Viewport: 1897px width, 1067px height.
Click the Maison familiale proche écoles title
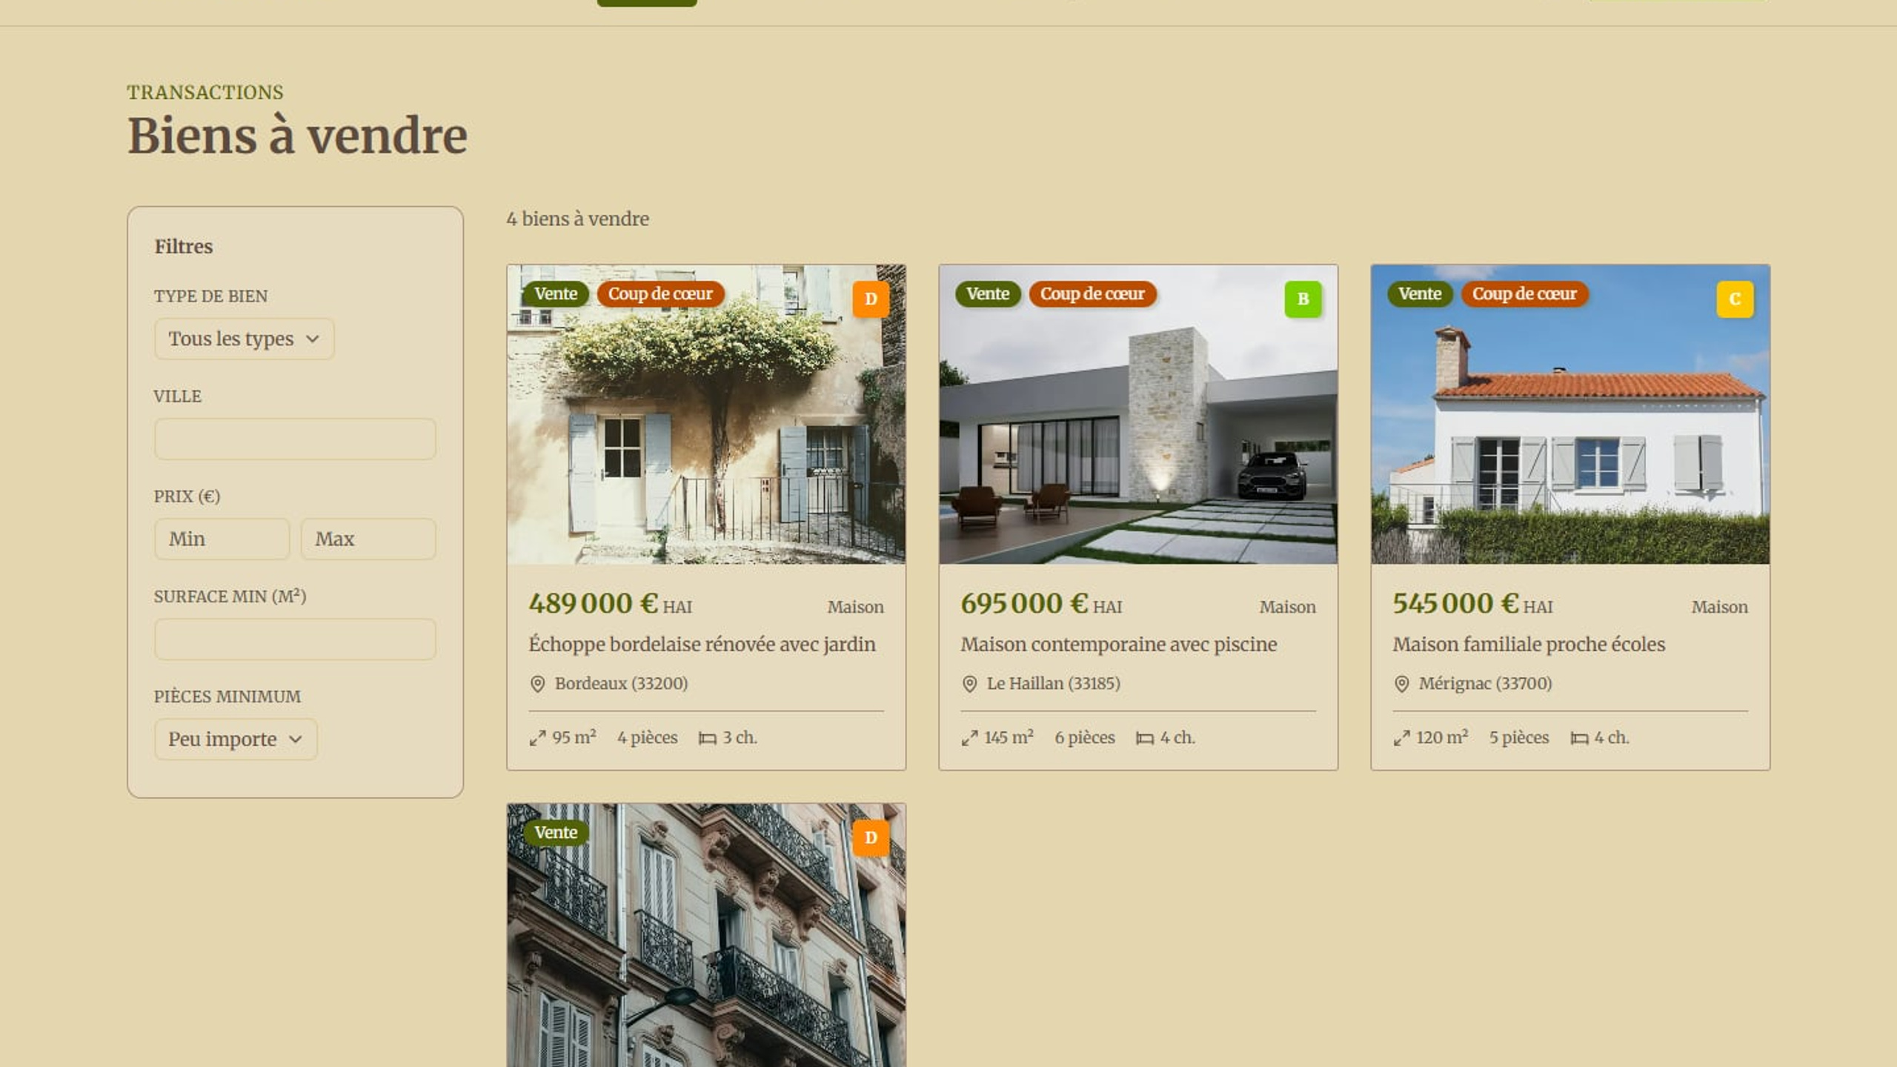tap(1529, 644)
